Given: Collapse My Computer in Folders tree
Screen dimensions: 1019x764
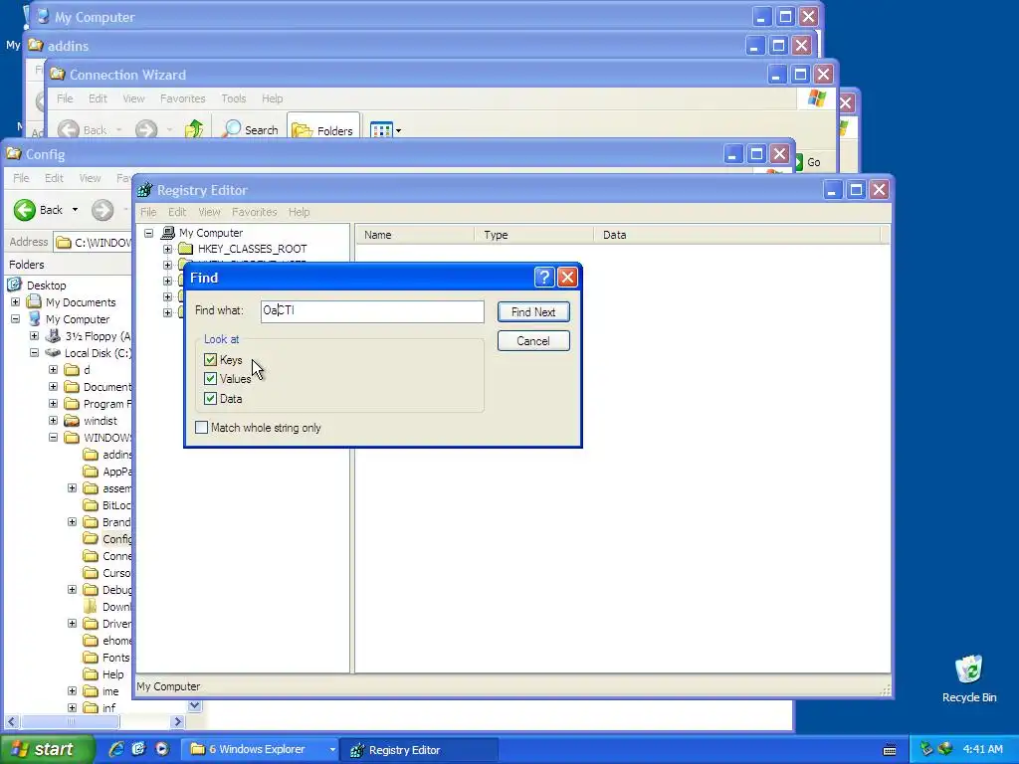Looking at the screenshot, I should 16,319.
